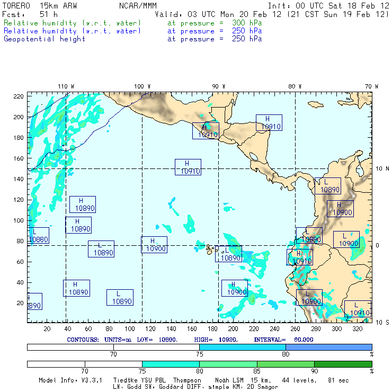Click the 'CONTOURS: UNITS=m' text
392x392 pixels.
tap(99, 340)
